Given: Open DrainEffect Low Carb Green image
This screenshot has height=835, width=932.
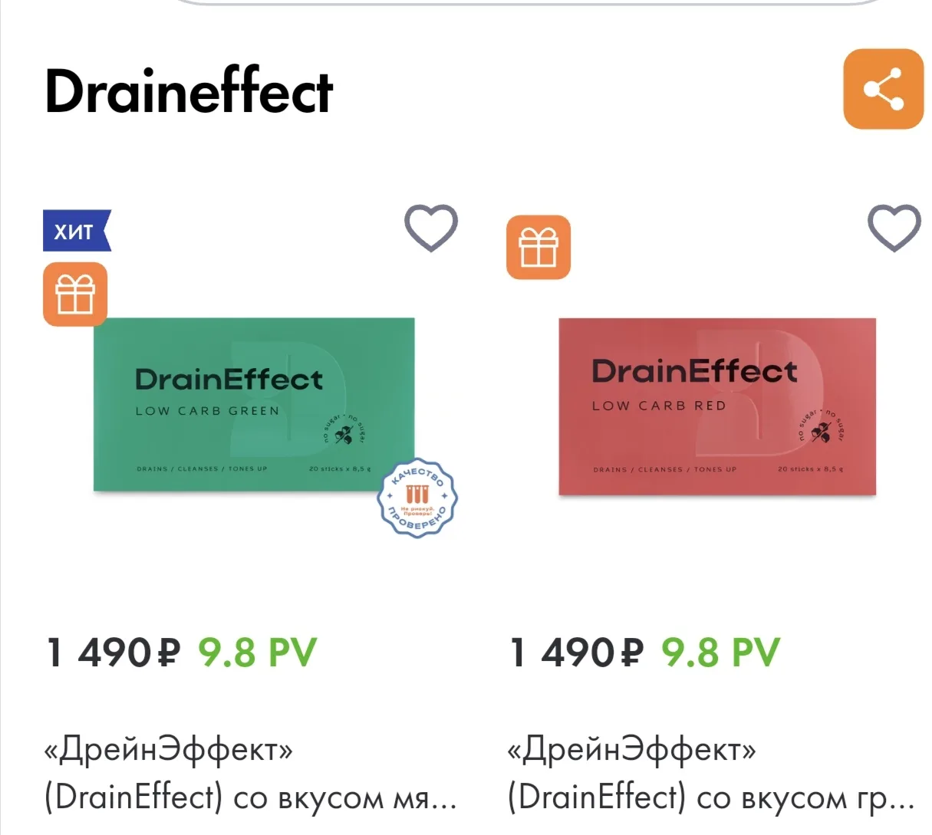Looking at the screenshot, I should pos(254,404).
